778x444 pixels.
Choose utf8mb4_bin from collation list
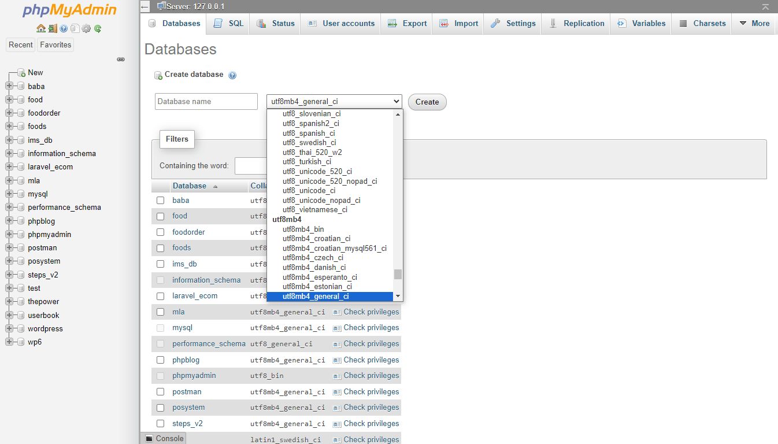(x=303, y=230)
